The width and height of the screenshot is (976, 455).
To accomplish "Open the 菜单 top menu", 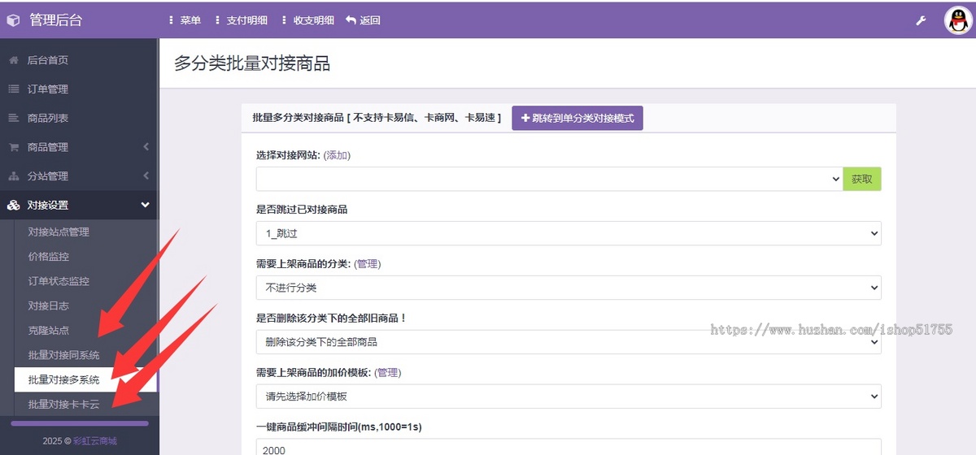I will click(x=190, y=20).
